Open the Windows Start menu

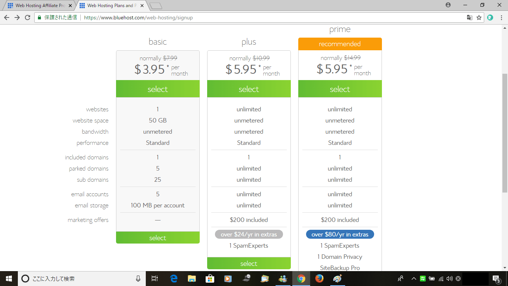click(9, 279)
